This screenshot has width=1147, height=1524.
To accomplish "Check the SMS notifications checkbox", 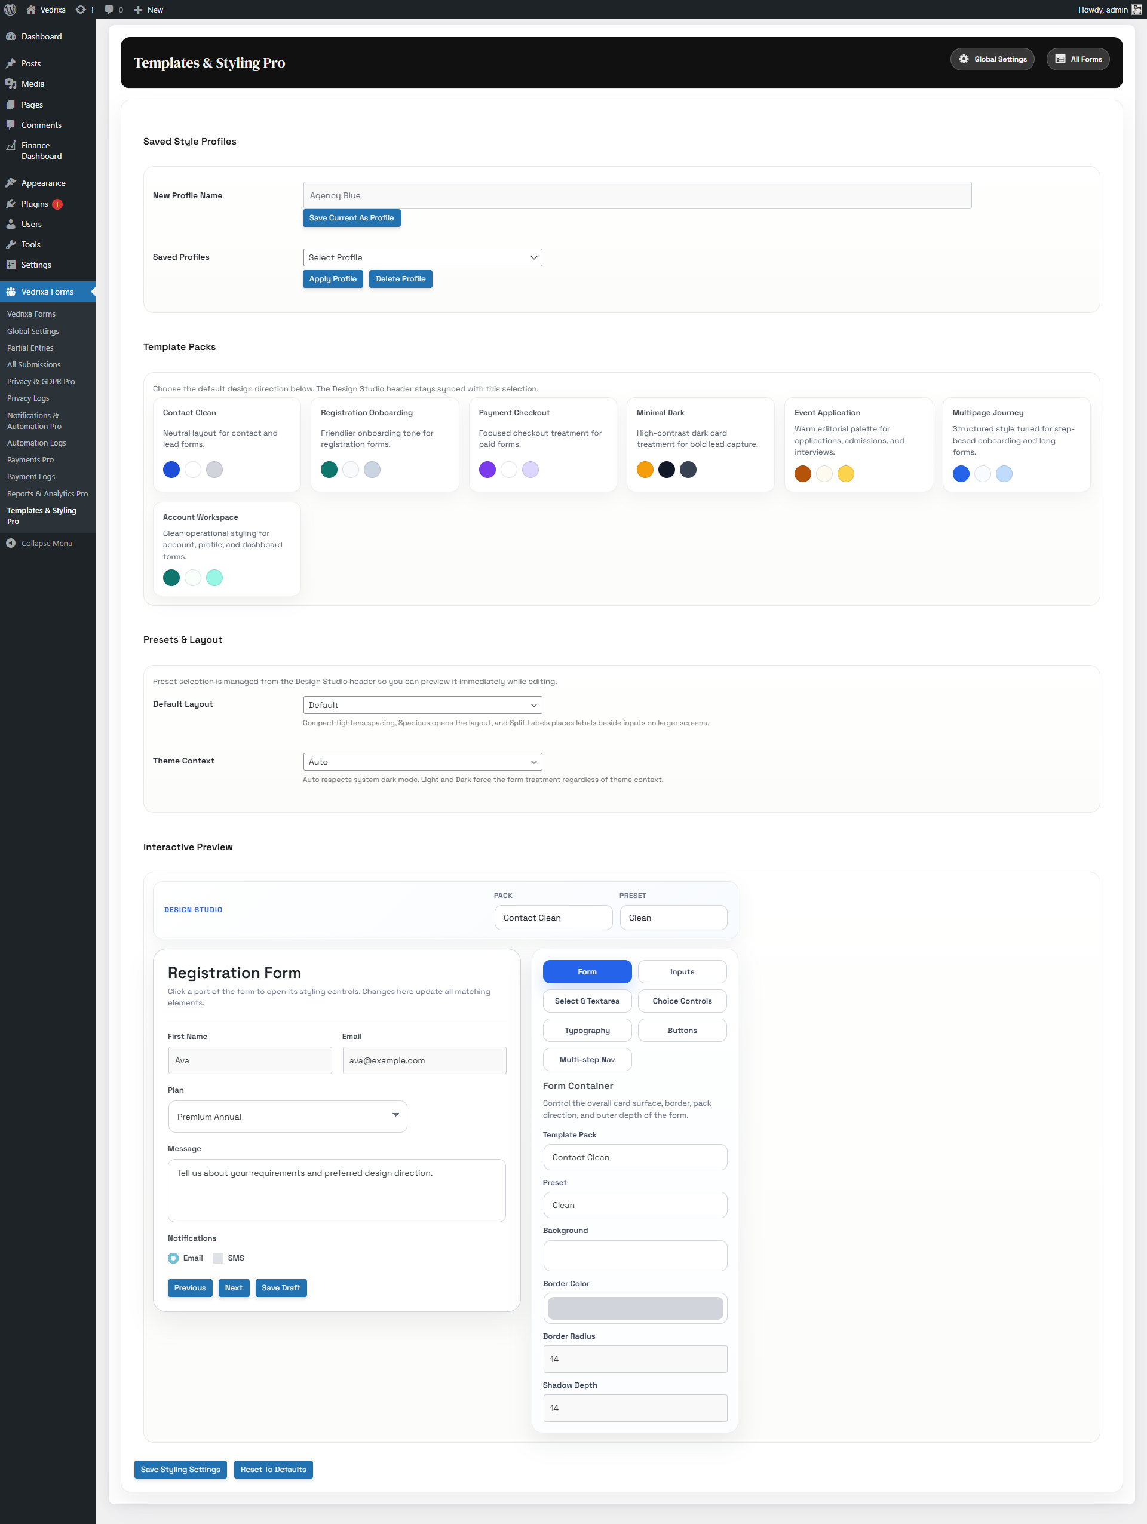I will tap(217, 1258).
